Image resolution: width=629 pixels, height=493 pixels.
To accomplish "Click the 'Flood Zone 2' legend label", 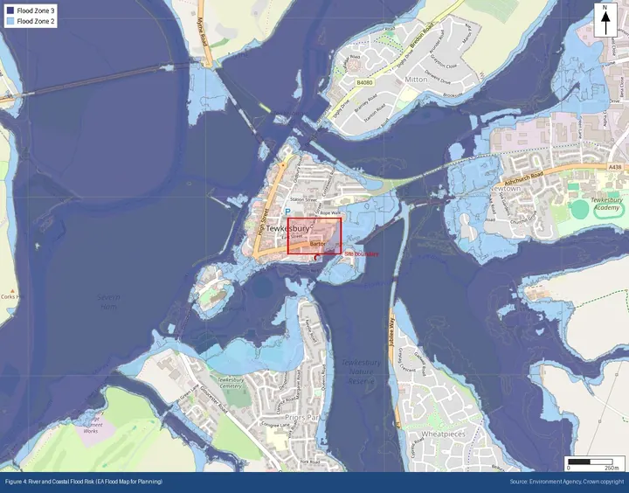I will click(35, 21).
